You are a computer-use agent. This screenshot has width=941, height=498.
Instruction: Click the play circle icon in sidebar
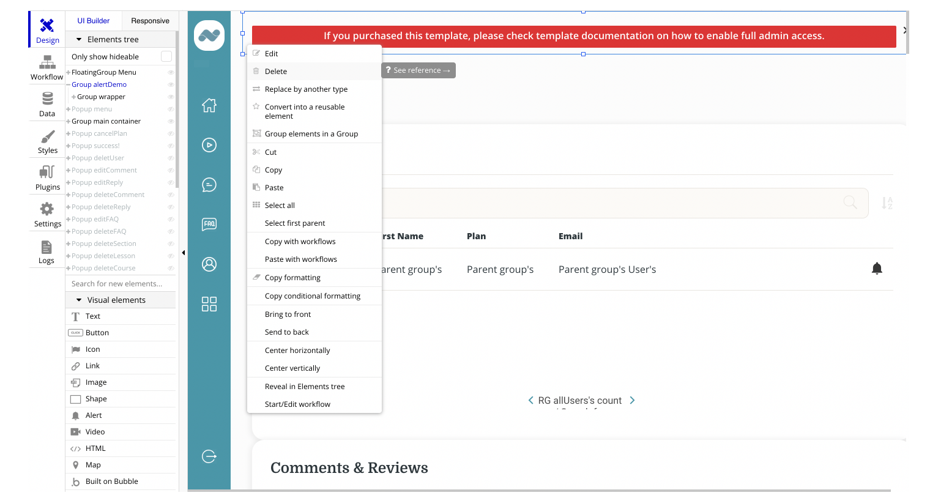(209, 145)
